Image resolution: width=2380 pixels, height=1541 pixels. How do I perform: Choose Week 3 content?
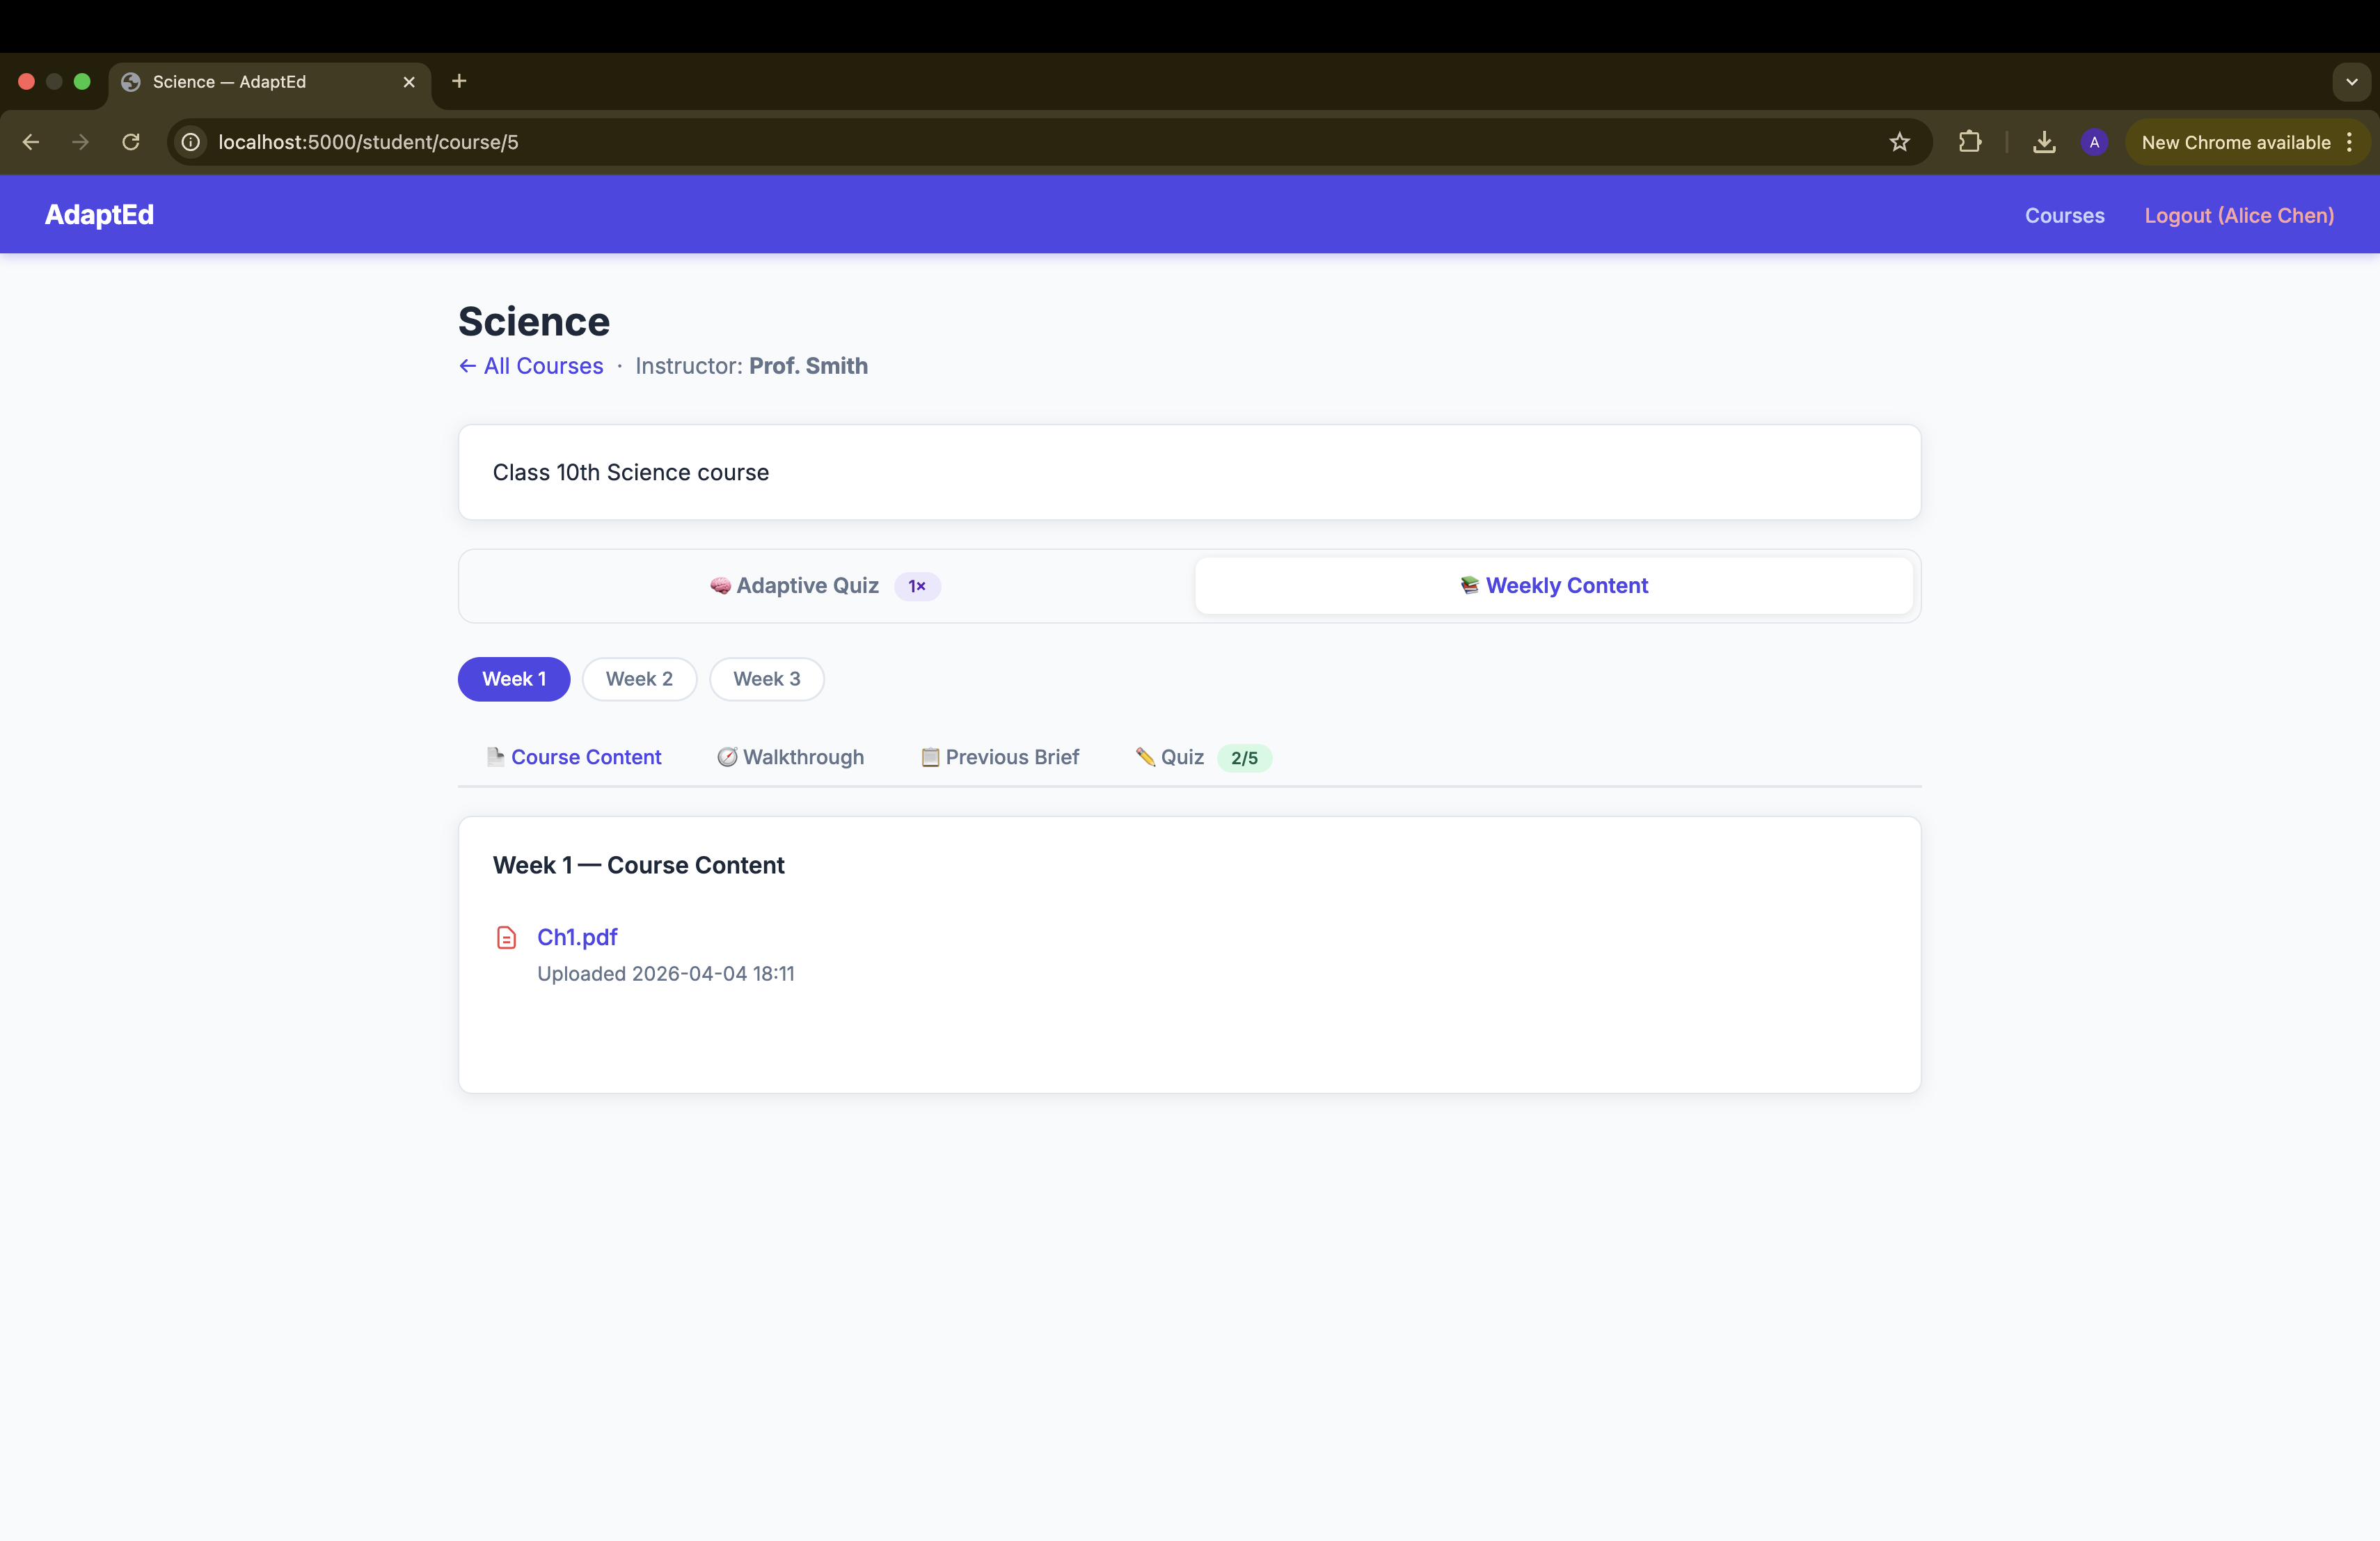click(766, 679)
